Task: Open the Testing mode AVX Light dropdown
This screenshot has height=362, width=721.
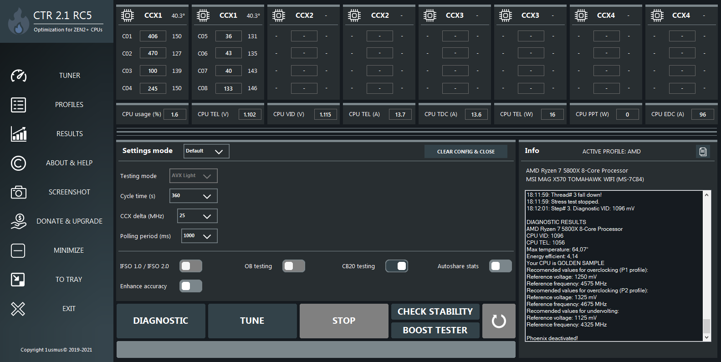Action: point(194,176)
